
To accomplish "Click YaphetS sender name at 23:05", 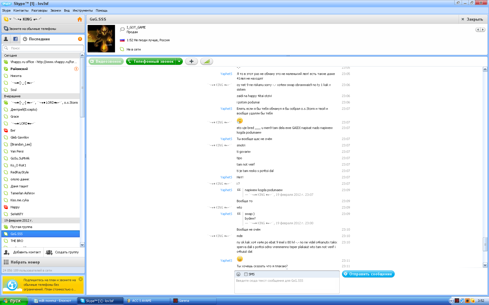I will [226, 74].
